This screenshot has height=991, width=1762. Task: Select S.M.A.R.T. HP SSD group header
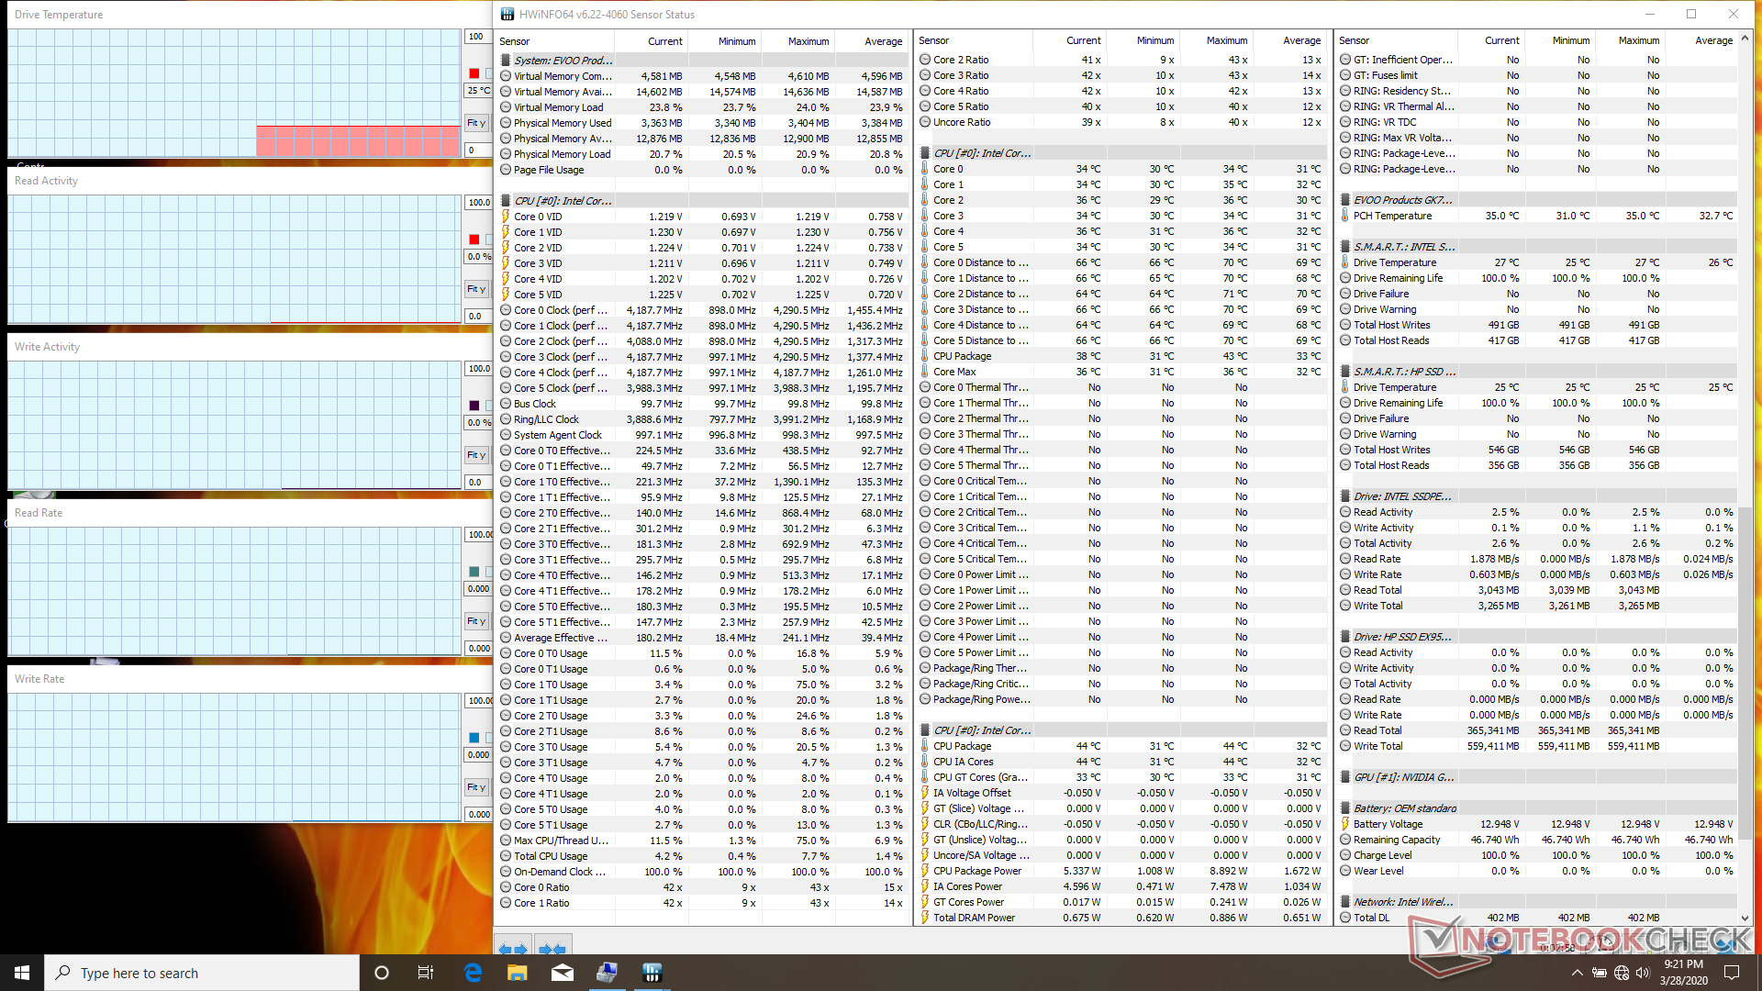[x=1404, y=372]
